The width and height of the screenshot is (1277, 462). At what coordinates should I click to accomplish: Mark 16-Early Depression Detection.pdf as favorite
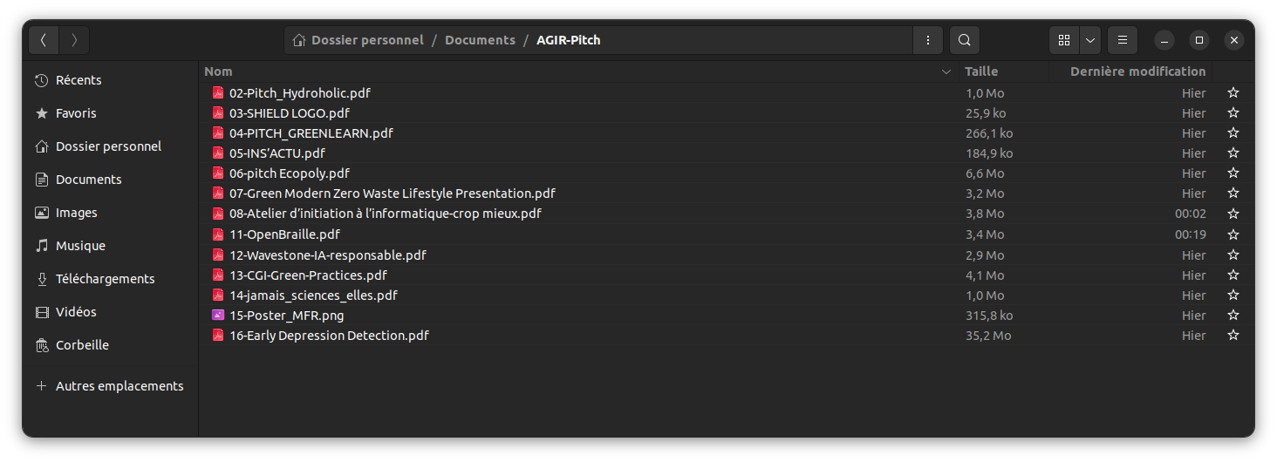point(1233,336)
